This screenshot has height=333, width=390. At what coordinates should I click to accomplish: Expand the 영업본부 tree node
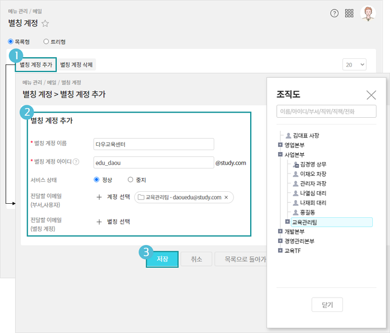280,145
